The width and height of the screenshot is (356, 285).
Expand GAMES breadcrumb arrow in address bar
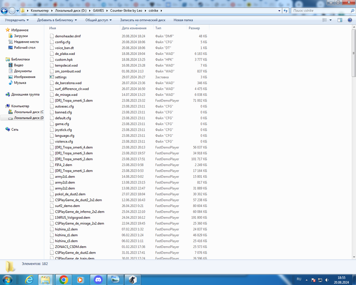pos(107,11)
